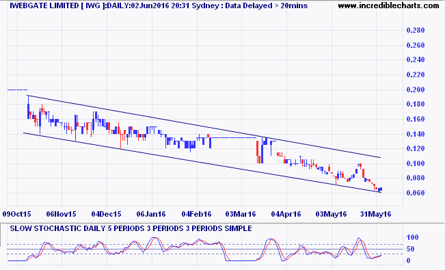Click the 09Oct15 date label

point(16,214)
